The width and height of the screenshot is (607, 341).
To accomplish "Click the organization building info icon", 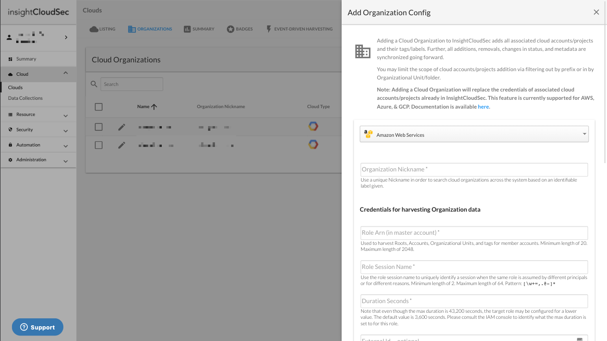I will (x=363, y=51).
